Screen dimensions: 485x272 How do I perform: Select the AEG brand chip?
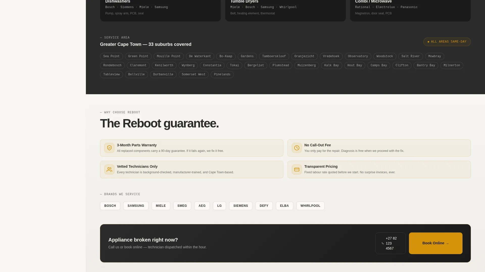coord(202,206)
